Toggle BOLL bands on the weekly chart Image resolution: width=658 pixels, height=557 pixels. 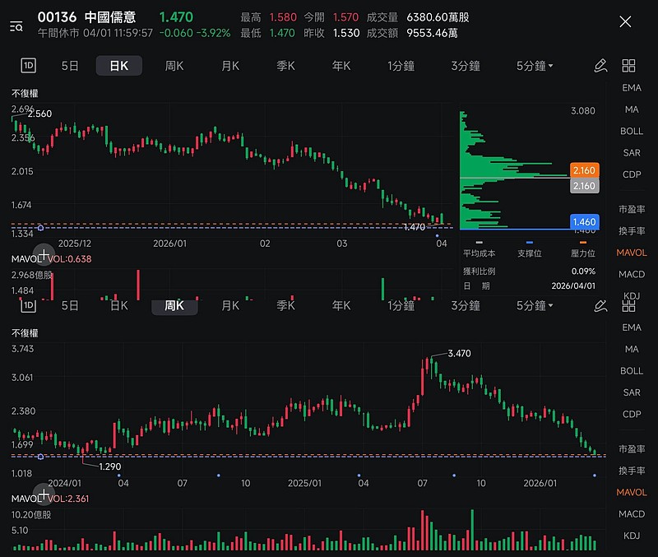(631, 370)
